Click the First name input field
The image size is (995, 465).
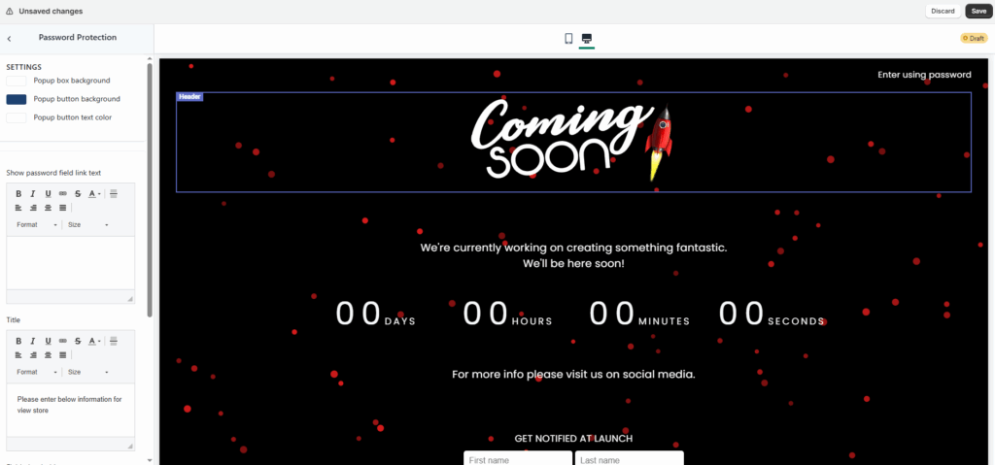[x=517, y=458]
